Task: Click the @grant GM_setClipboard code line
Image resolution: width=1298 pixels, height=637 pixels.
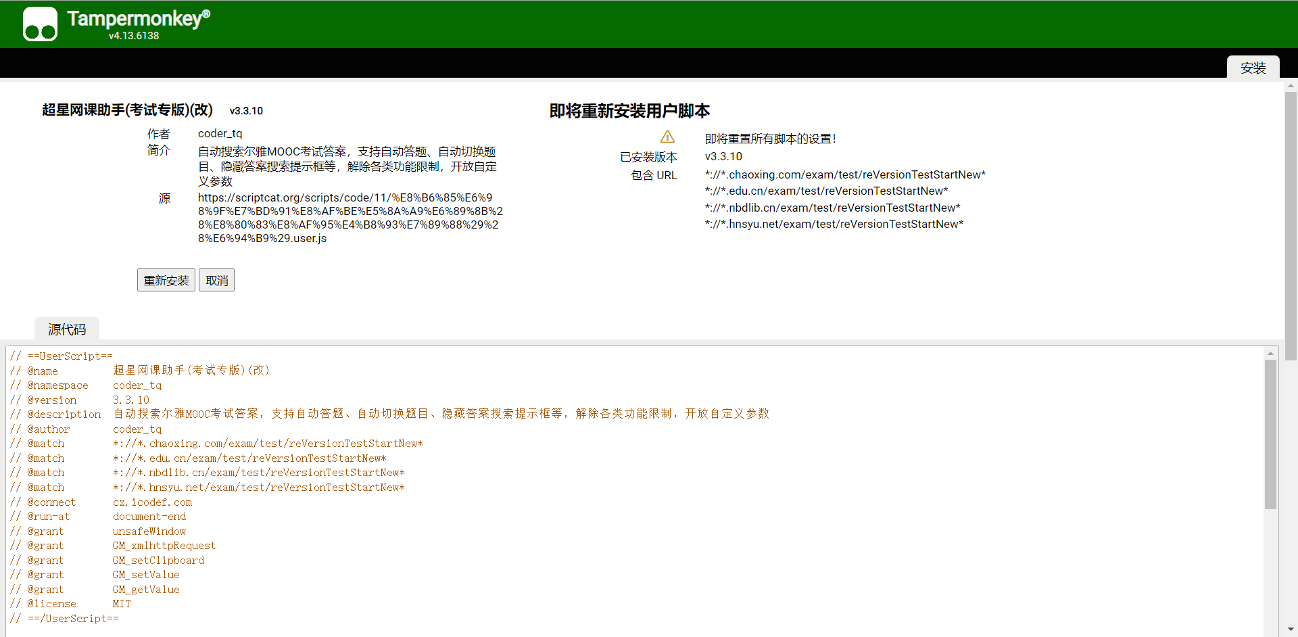Action: click(x=107, y=560)
